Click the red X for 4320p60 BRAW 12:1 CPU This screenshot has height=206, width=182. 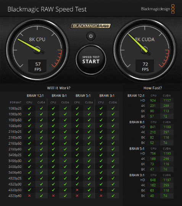click(29, 196)
